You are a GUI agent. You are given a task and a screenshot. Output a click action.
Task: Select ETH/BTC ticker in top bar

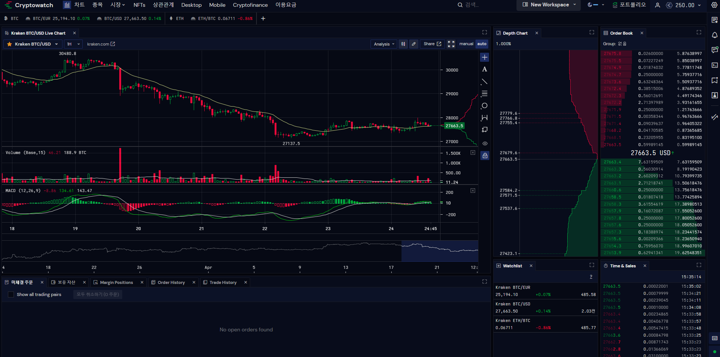pos(222,18)
